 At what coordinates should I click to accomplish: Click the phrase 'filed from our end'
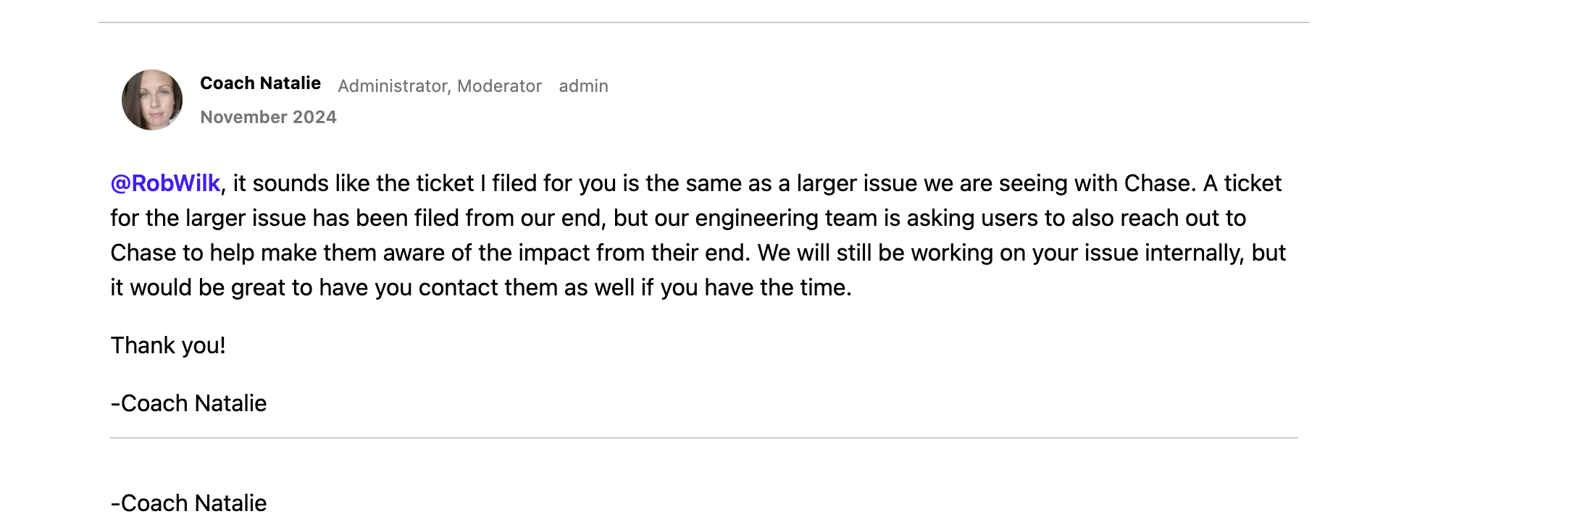point(509,218)
